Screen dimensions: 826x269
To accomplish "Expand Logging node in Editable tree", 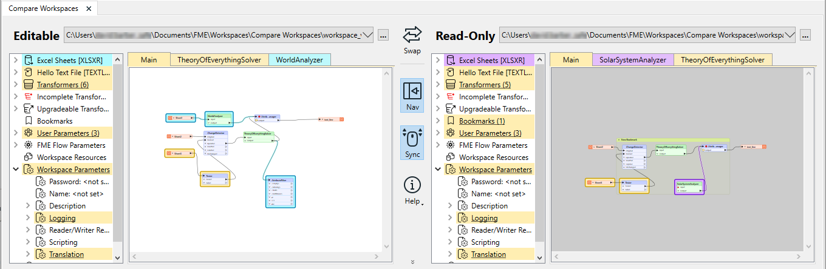I will point(28,218).
